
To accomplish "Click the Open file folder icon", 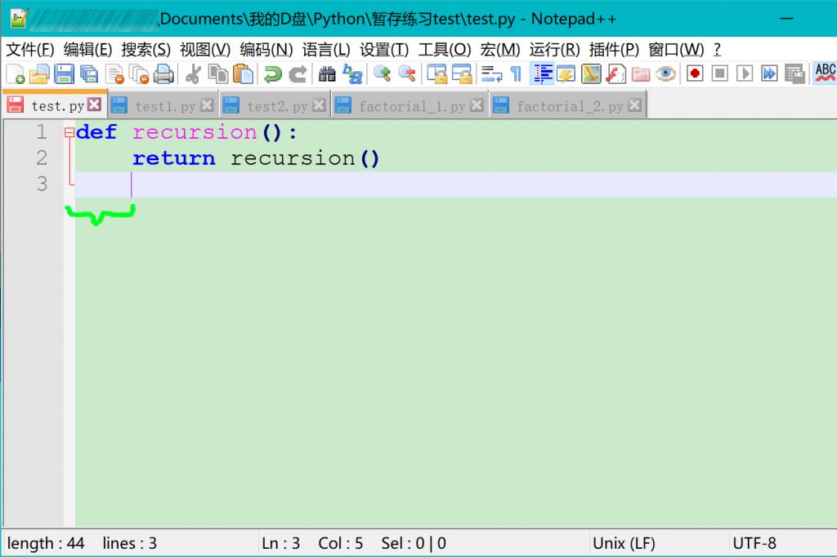I will (39, 74).
